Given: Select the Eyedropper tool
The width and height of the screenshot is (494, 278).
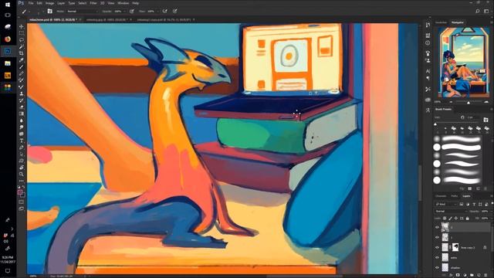Looking at the screenshot, I should coord(21,60).
